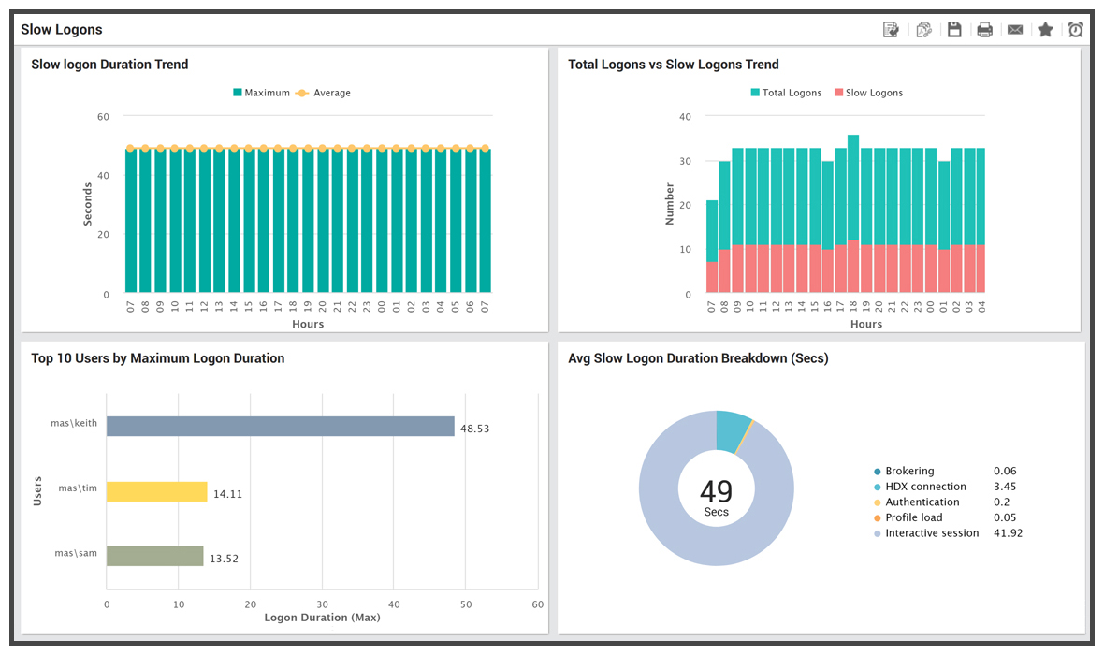Toggle the Maximum series legend
The height and width of the screenshot is (655, 1104).
pyautogui.click(x=261, y=93)
